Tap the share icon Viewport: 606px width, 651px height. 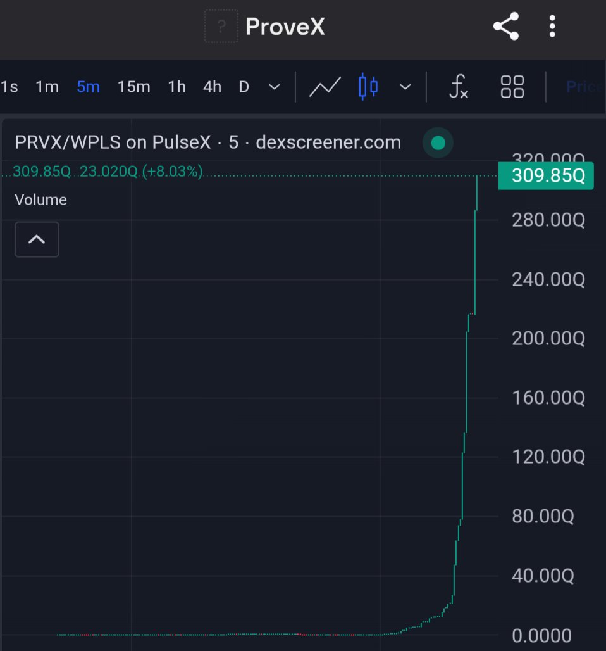coord(506,26)
